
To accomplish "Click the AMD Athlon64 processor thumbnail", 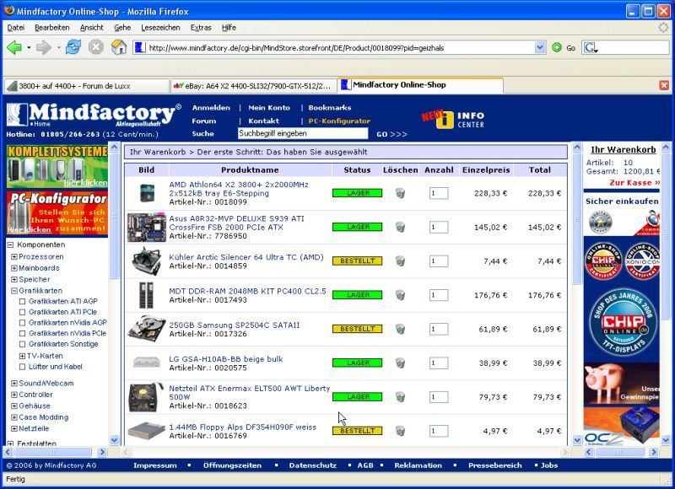I will (147, 193).
